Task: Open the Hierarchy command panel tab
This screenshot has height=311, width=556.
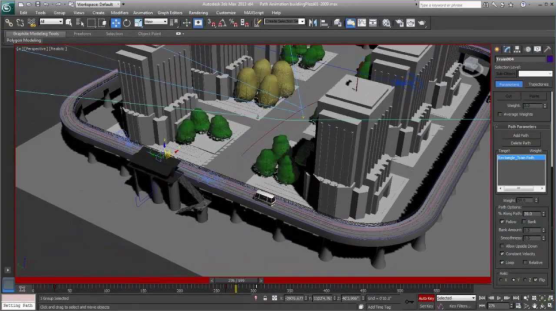Action: tap(517, 49)
